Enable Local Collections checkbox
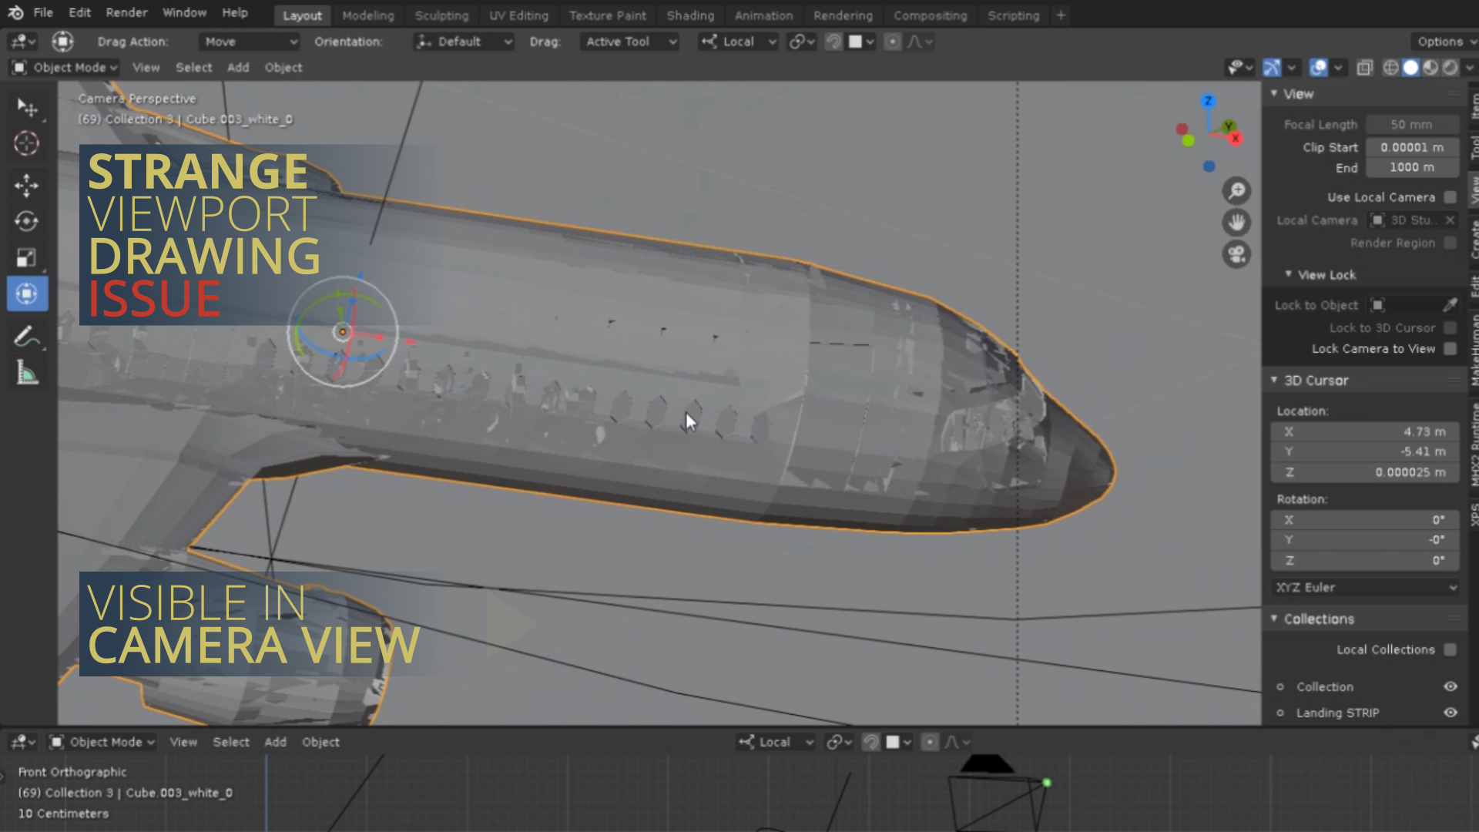This screenshot has width=1479, height=832. (1450, 649)
